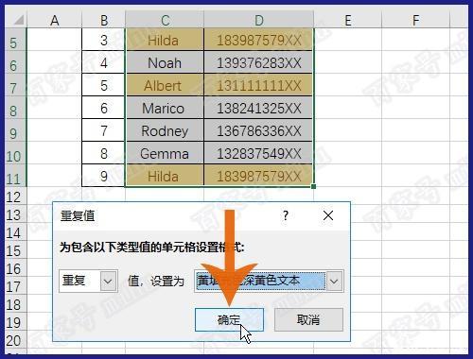
Task: Click phone number 131111111XX
Action: [258, 85]
